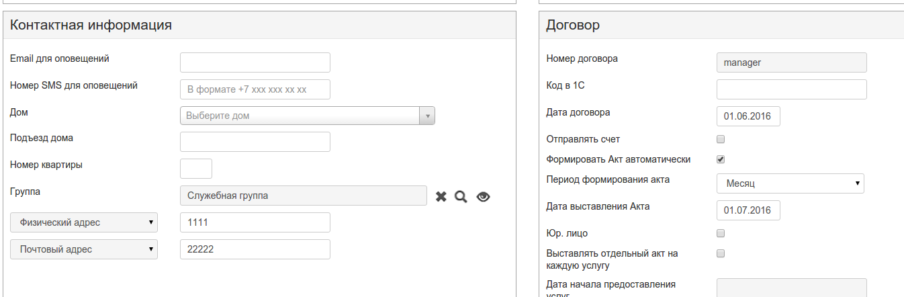The width and height of the screenshot is (904, 297).
Task: Open the Выберите дом dropdown
Action: tap(307, 116)
